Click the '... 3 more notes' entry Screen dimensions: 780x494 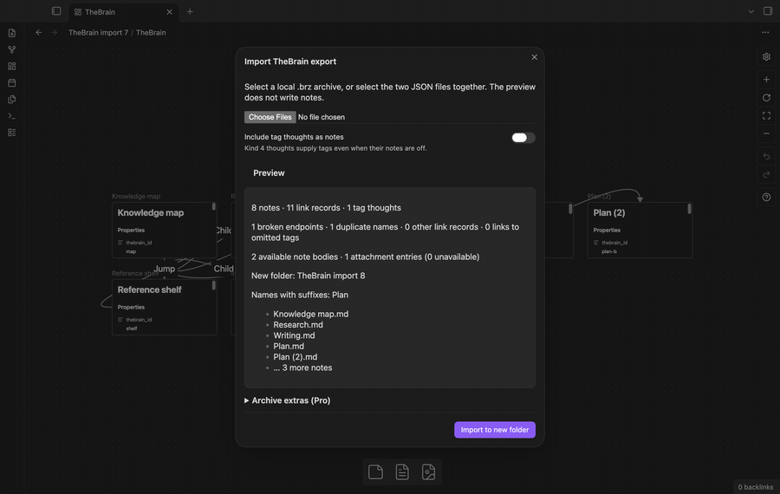click(x=302, y=367)
